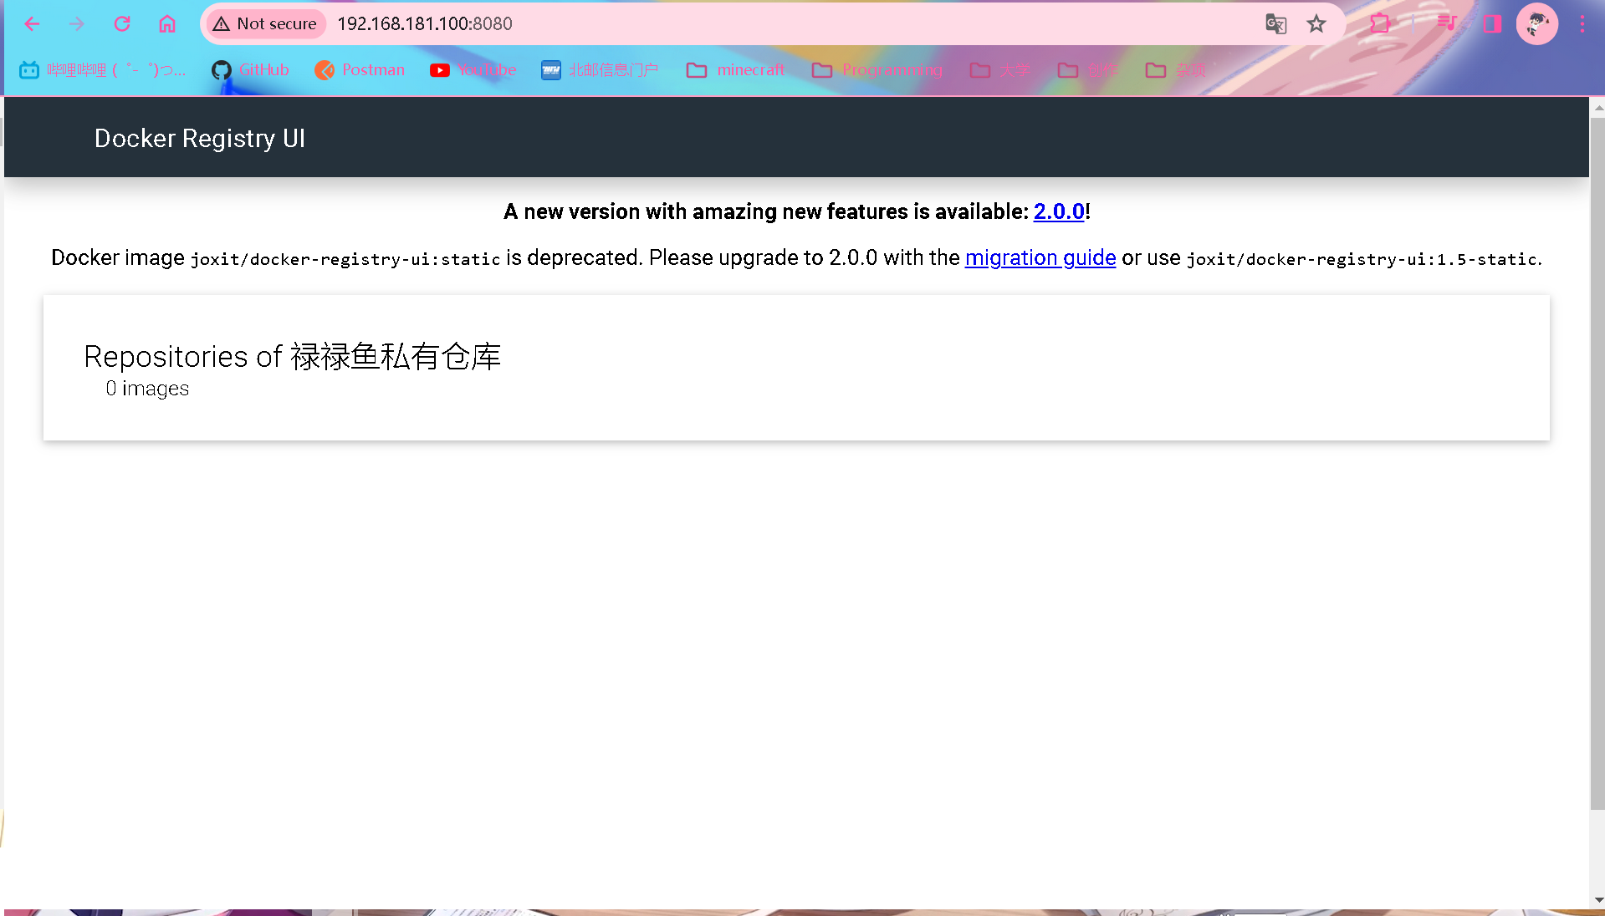The height and width of the screenshot is (916, 1605).
Task: Open the migration guide link
Action: point(1040,257)
